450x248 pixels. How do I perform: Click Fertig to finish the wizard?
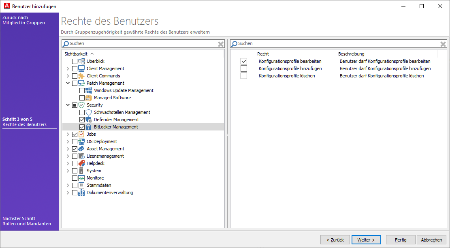(x=400, y=239)
